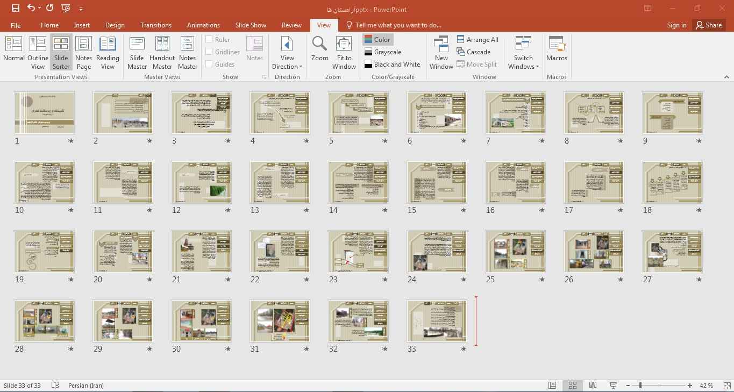Click the zoom slider handle in status bar
Viewport: 734px width, 392px height.
[640, 386]
